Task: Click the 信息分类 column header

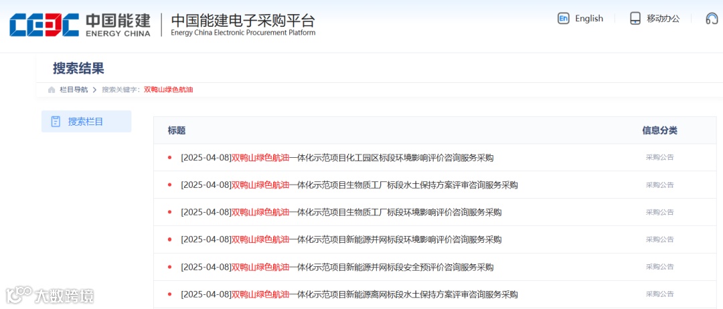Action: tap(660, 130)
